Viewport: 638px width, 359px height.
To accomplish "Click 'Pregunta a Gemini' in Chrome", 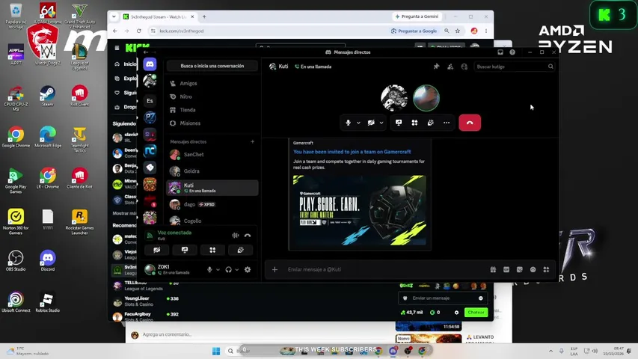I will pyautogui.click(x=417, y=16).
